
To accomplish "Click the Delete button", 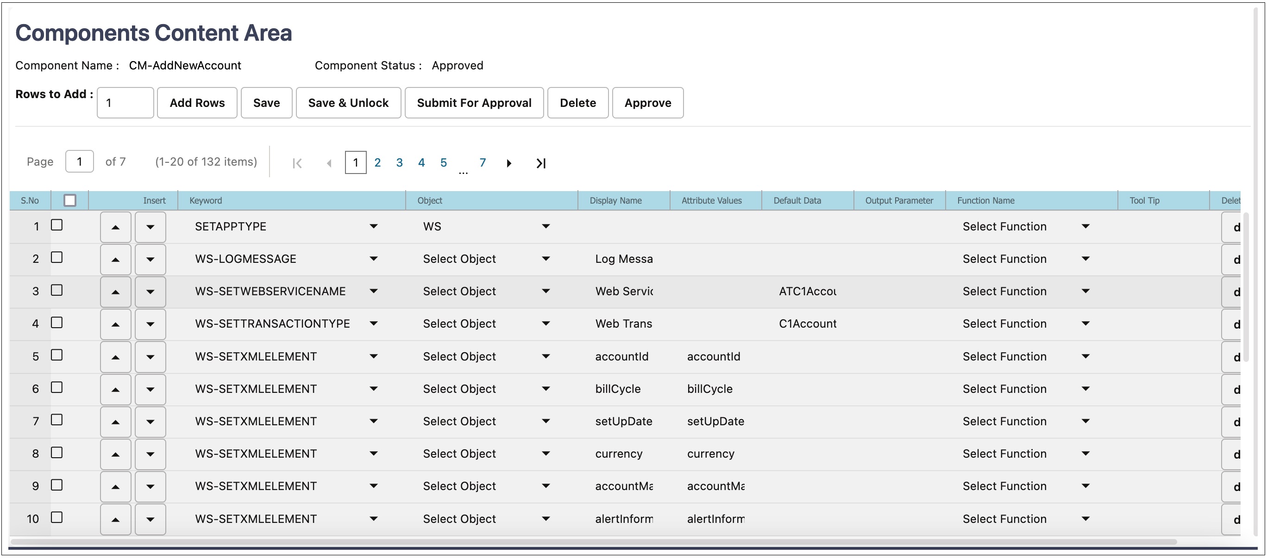I will tap(578, 103).
